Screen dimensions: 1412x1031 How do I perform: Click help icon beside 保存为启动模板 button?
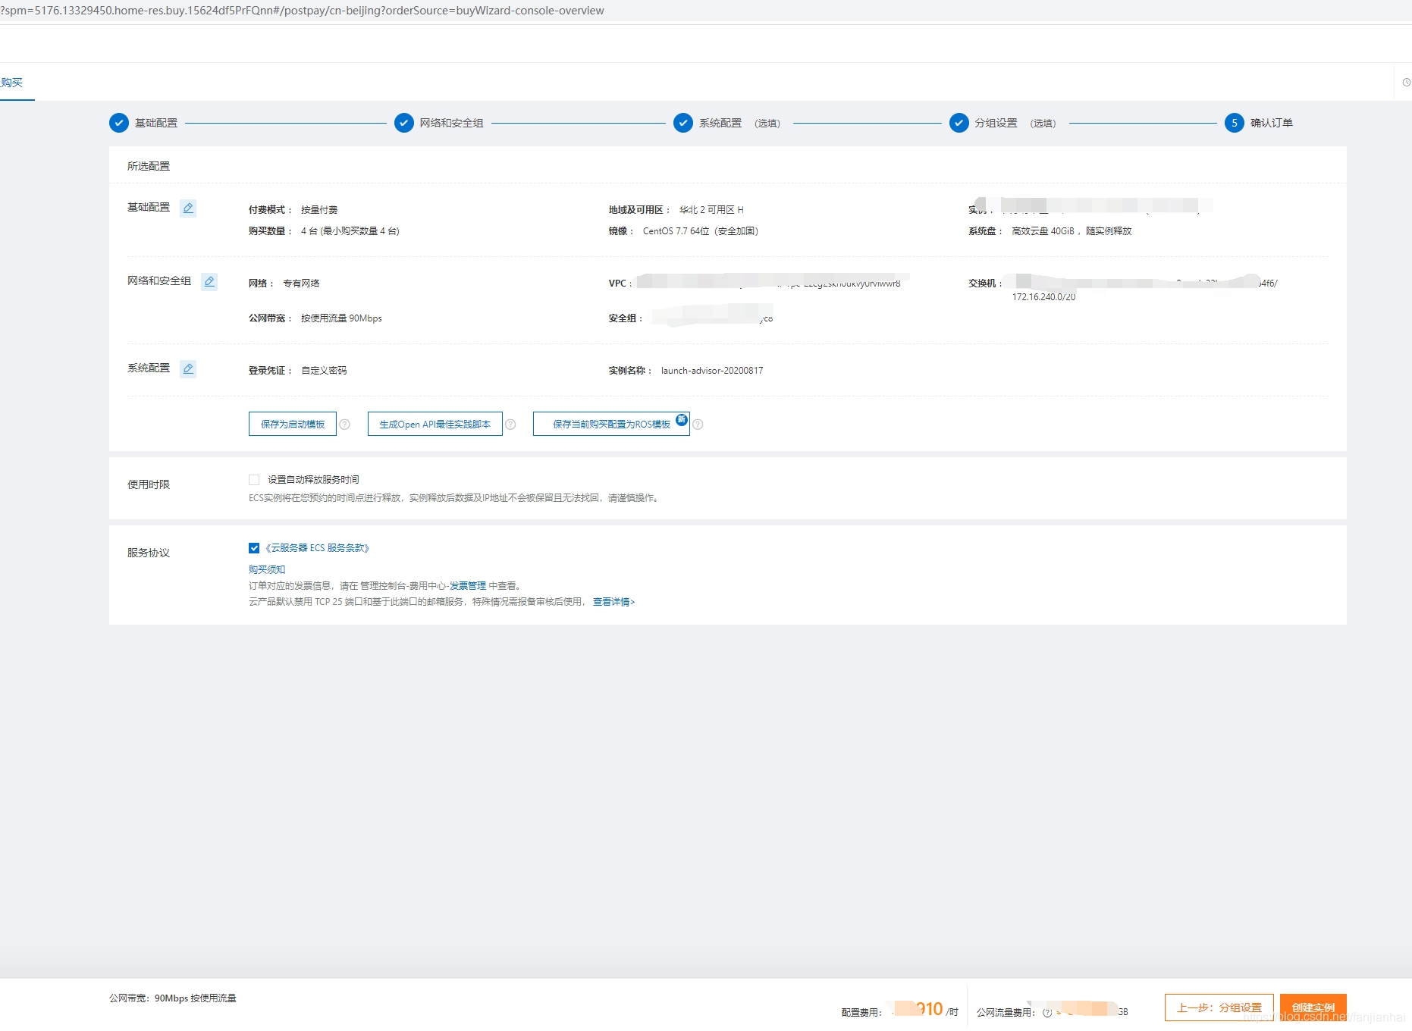[x=345, y=425]
